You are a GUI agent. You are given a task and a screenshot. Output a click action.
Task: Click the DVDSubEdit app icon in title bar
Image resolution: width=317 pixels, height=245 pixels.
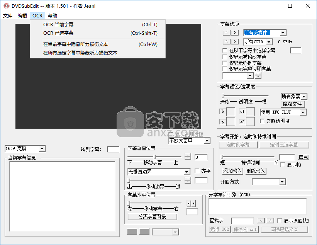click(x=7, y=6)
